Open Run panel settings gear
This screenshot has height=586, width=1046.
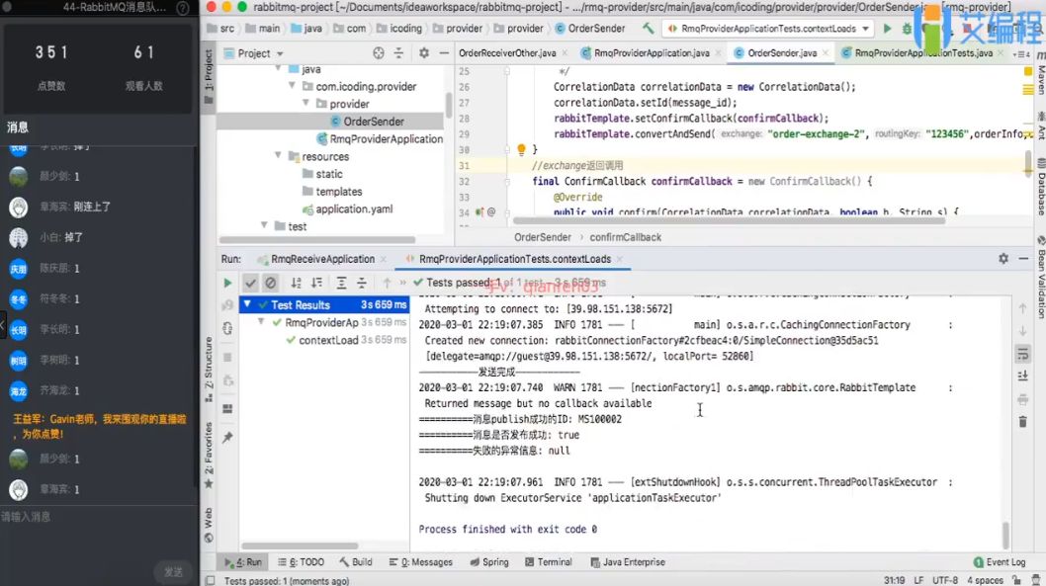(1003, 258)
